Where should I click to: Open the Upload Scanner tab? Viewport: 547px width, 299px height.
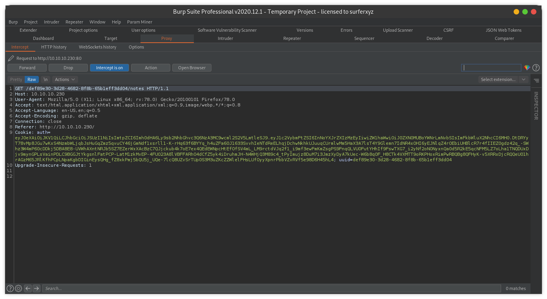398,30
